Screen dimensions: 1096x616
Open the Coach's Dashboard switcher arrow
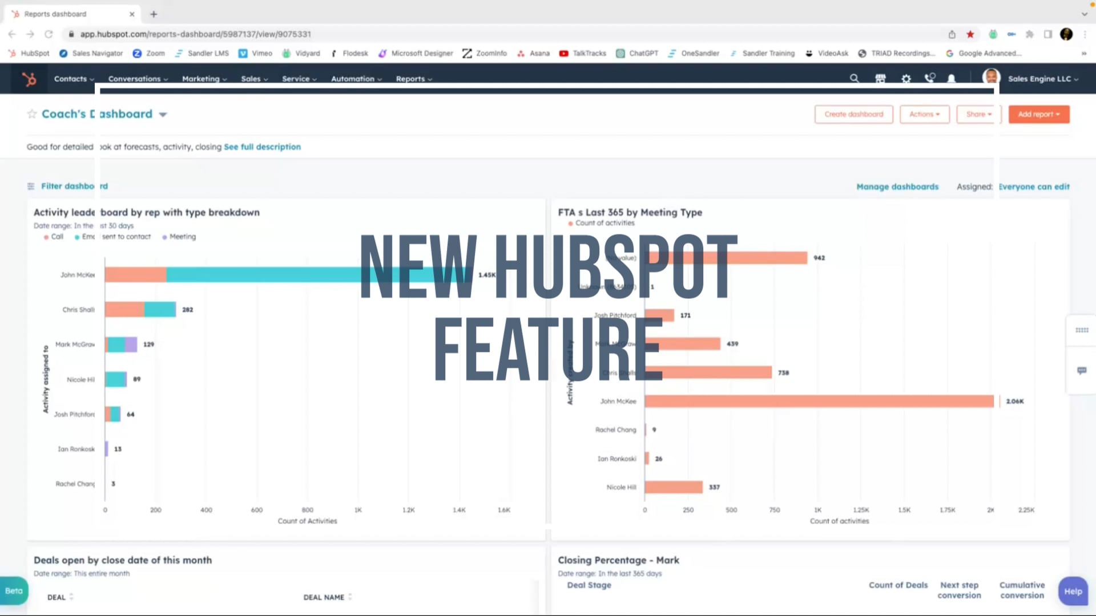[163, 115]
